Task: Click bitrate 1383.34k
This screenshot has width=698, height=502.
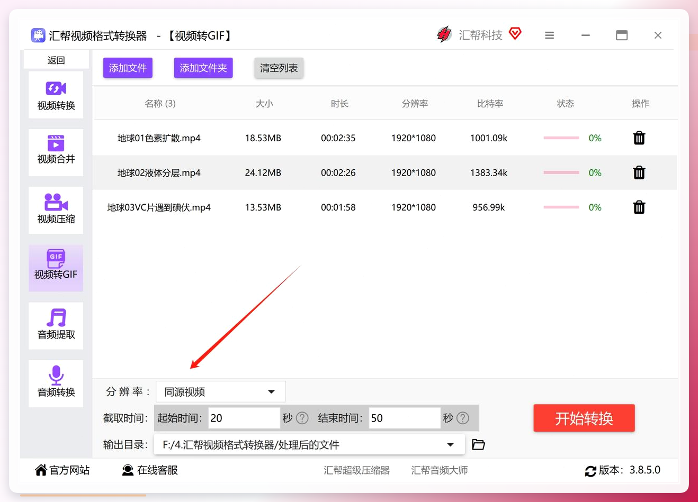Action: (489, 172)
